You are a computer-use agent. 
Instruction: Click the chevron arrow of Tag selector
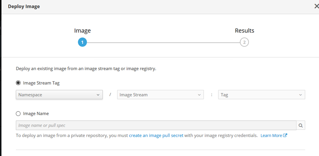click(301, 95)
